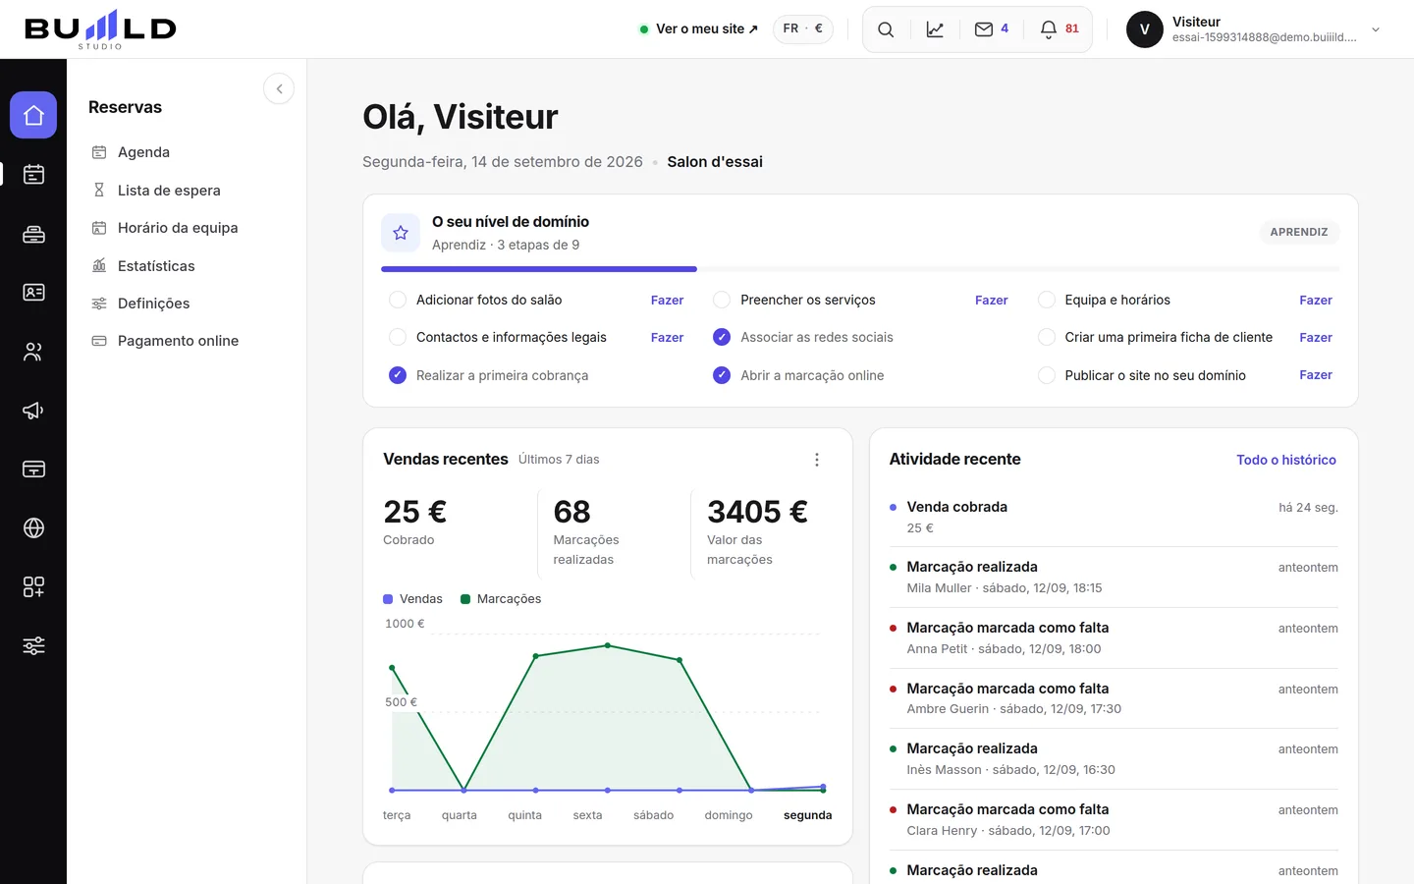
Task: Open the megaphone marketing icon in sidebar
Action: click(33, 411)
